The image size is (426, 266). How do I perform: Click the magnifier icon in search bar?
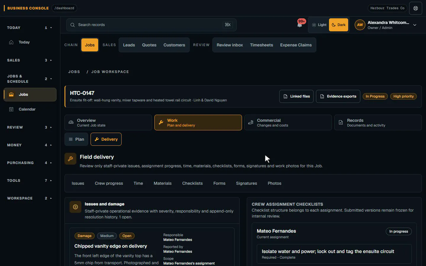(x=72, y=25)
